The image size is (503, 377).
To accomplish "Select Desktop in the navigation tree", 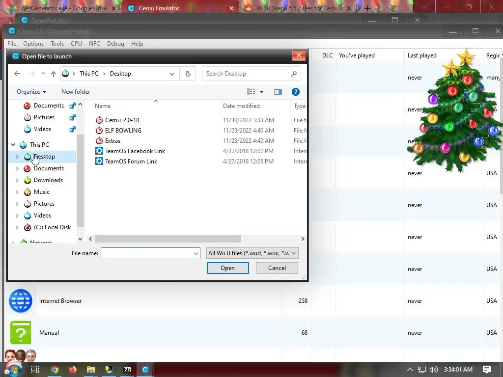I will click(44, 157).
